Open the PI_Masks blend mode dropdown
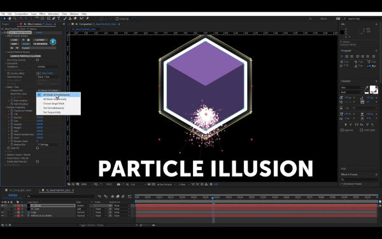The width and height of the screenshot is (382, 239). pyautogui.click(x=82, y=206)
